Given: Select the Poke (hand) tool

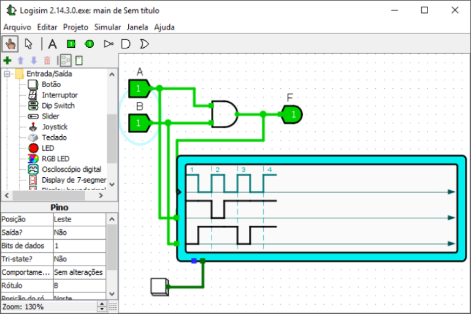Looking at the screenshot, I should pyautogui.click(x=10, y=44).
